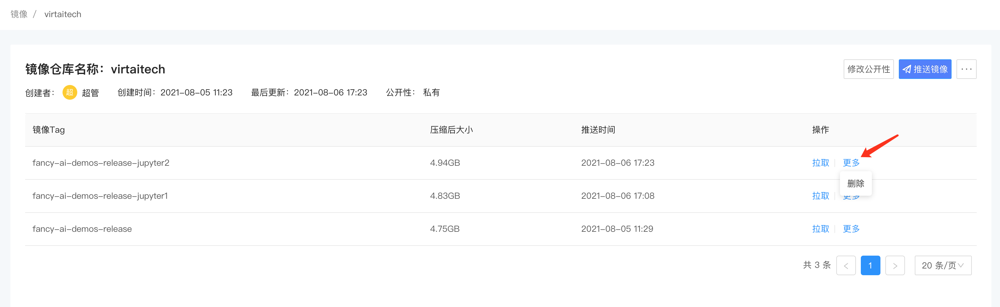Screen dimensions: 1000x307
Task: Click the yellow 超 creator avatar
Action: [70, 93]
